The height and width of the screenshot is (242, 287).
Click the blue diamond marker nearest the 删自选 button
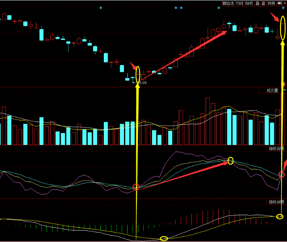pyautogui.click(x=219, y=8)
